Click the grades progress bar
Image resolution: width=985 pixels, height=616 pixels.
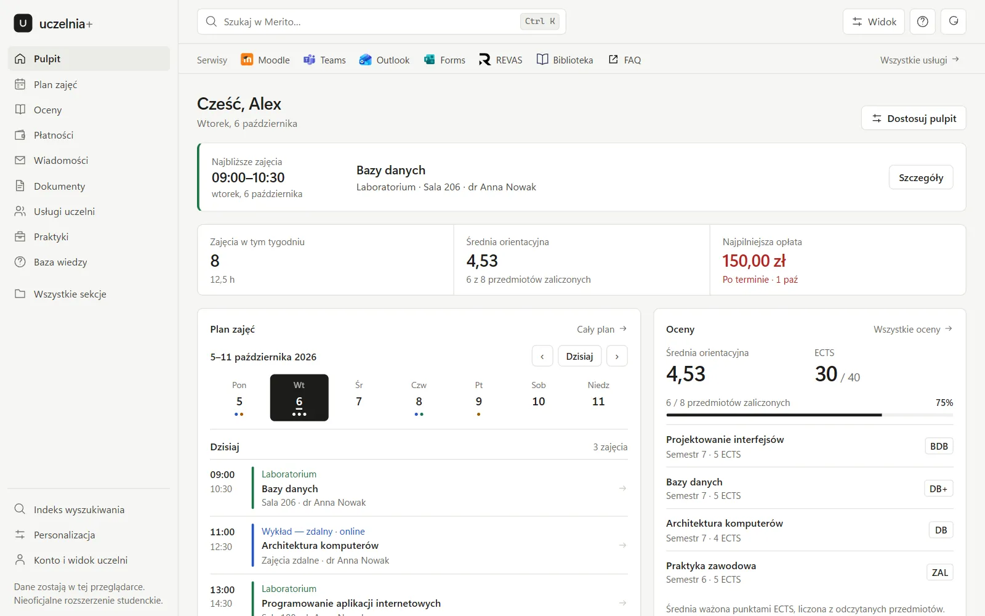click(810, 415)
